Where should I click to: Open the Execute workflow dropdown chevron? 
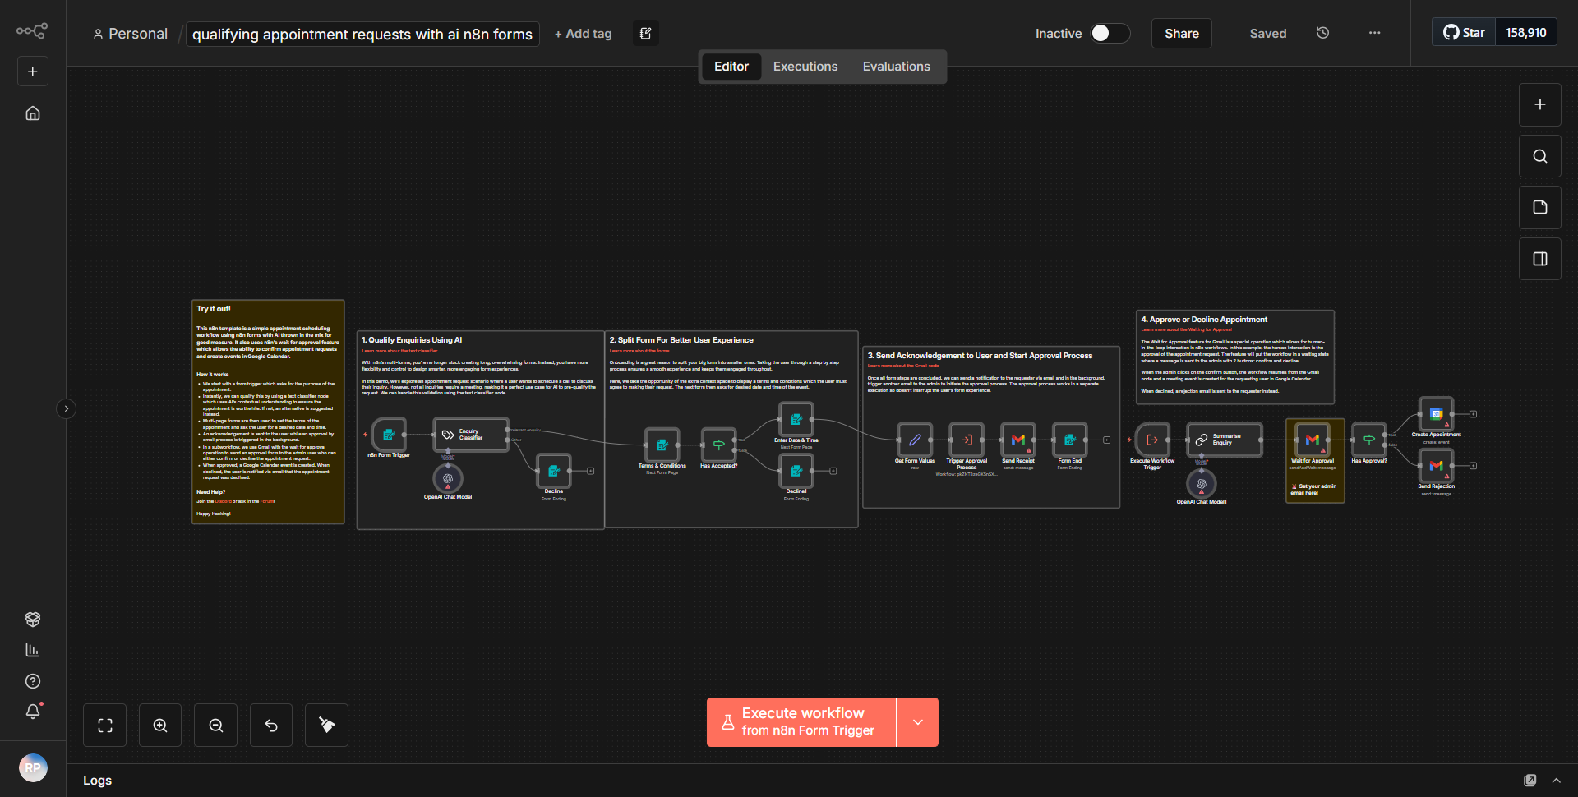tap(917, 722)
